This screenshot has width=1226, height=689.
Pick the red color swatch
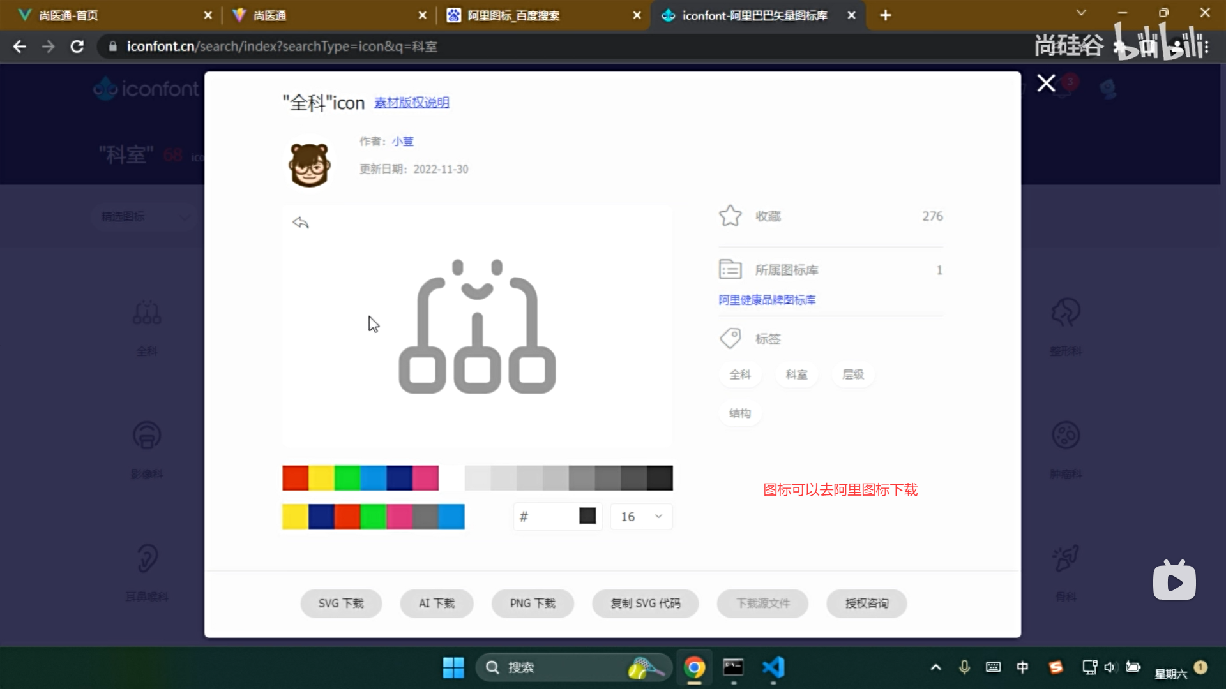point(294,477)
